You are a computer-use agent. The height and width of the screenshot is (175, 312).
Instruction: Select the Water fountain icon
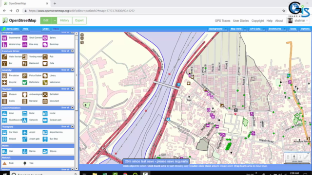tap(4, 57)
